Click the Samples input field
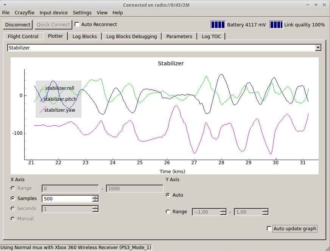The width and height of the screenshot is (330, 251). (x=67, y=199)
